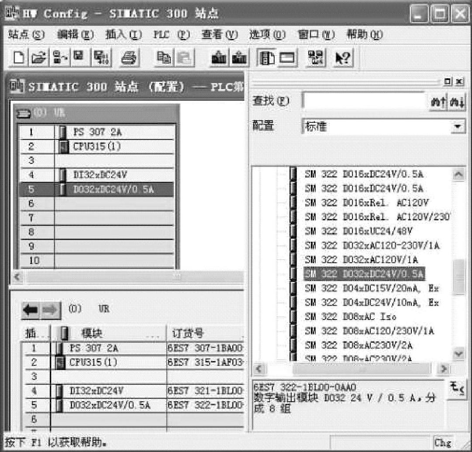Click the window arrangement toolbar icon

287,57
